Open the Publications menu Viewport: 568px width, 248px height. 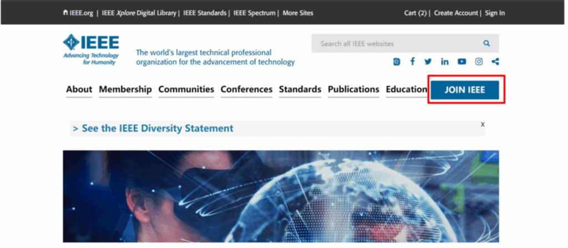click(x=353, y=89)
